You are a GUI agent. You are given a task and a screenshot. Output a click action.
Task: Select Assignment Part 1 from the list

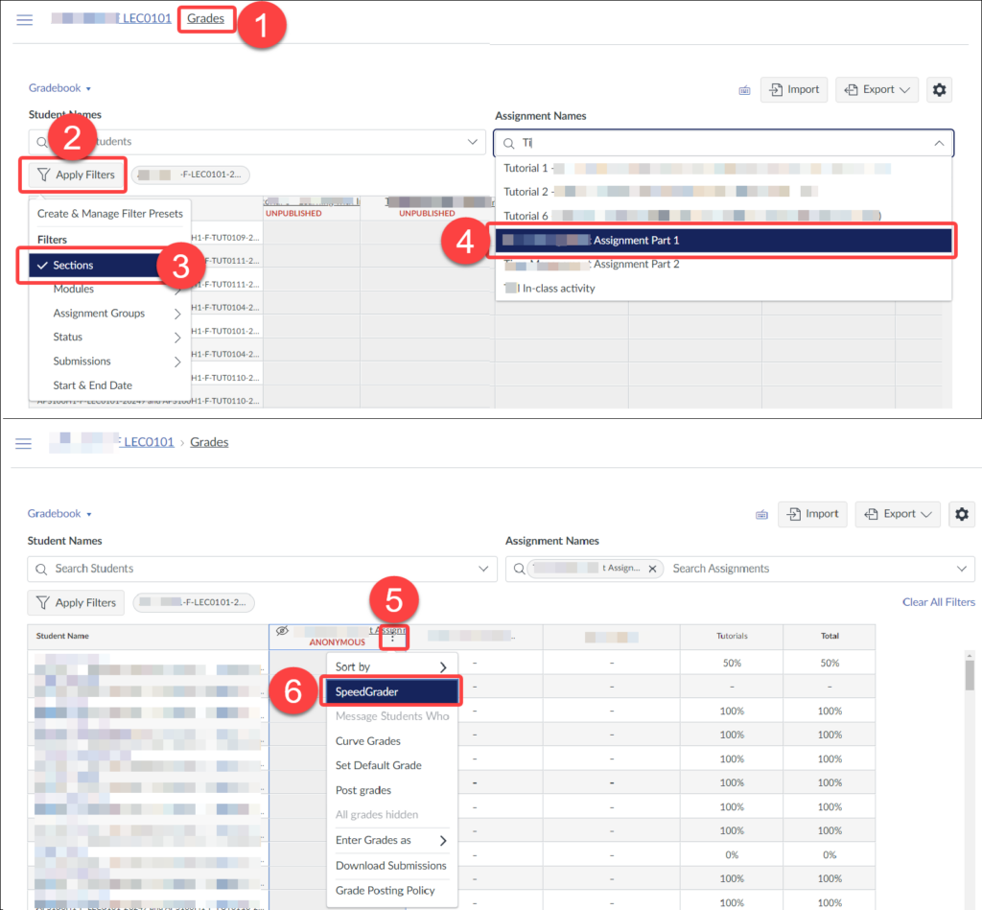pos(723,241)
